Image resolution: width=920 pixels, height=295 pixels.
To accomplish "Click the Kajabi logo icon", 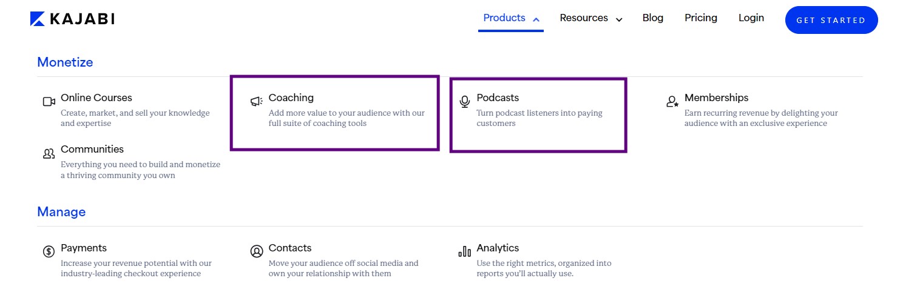I will (37, 19).
